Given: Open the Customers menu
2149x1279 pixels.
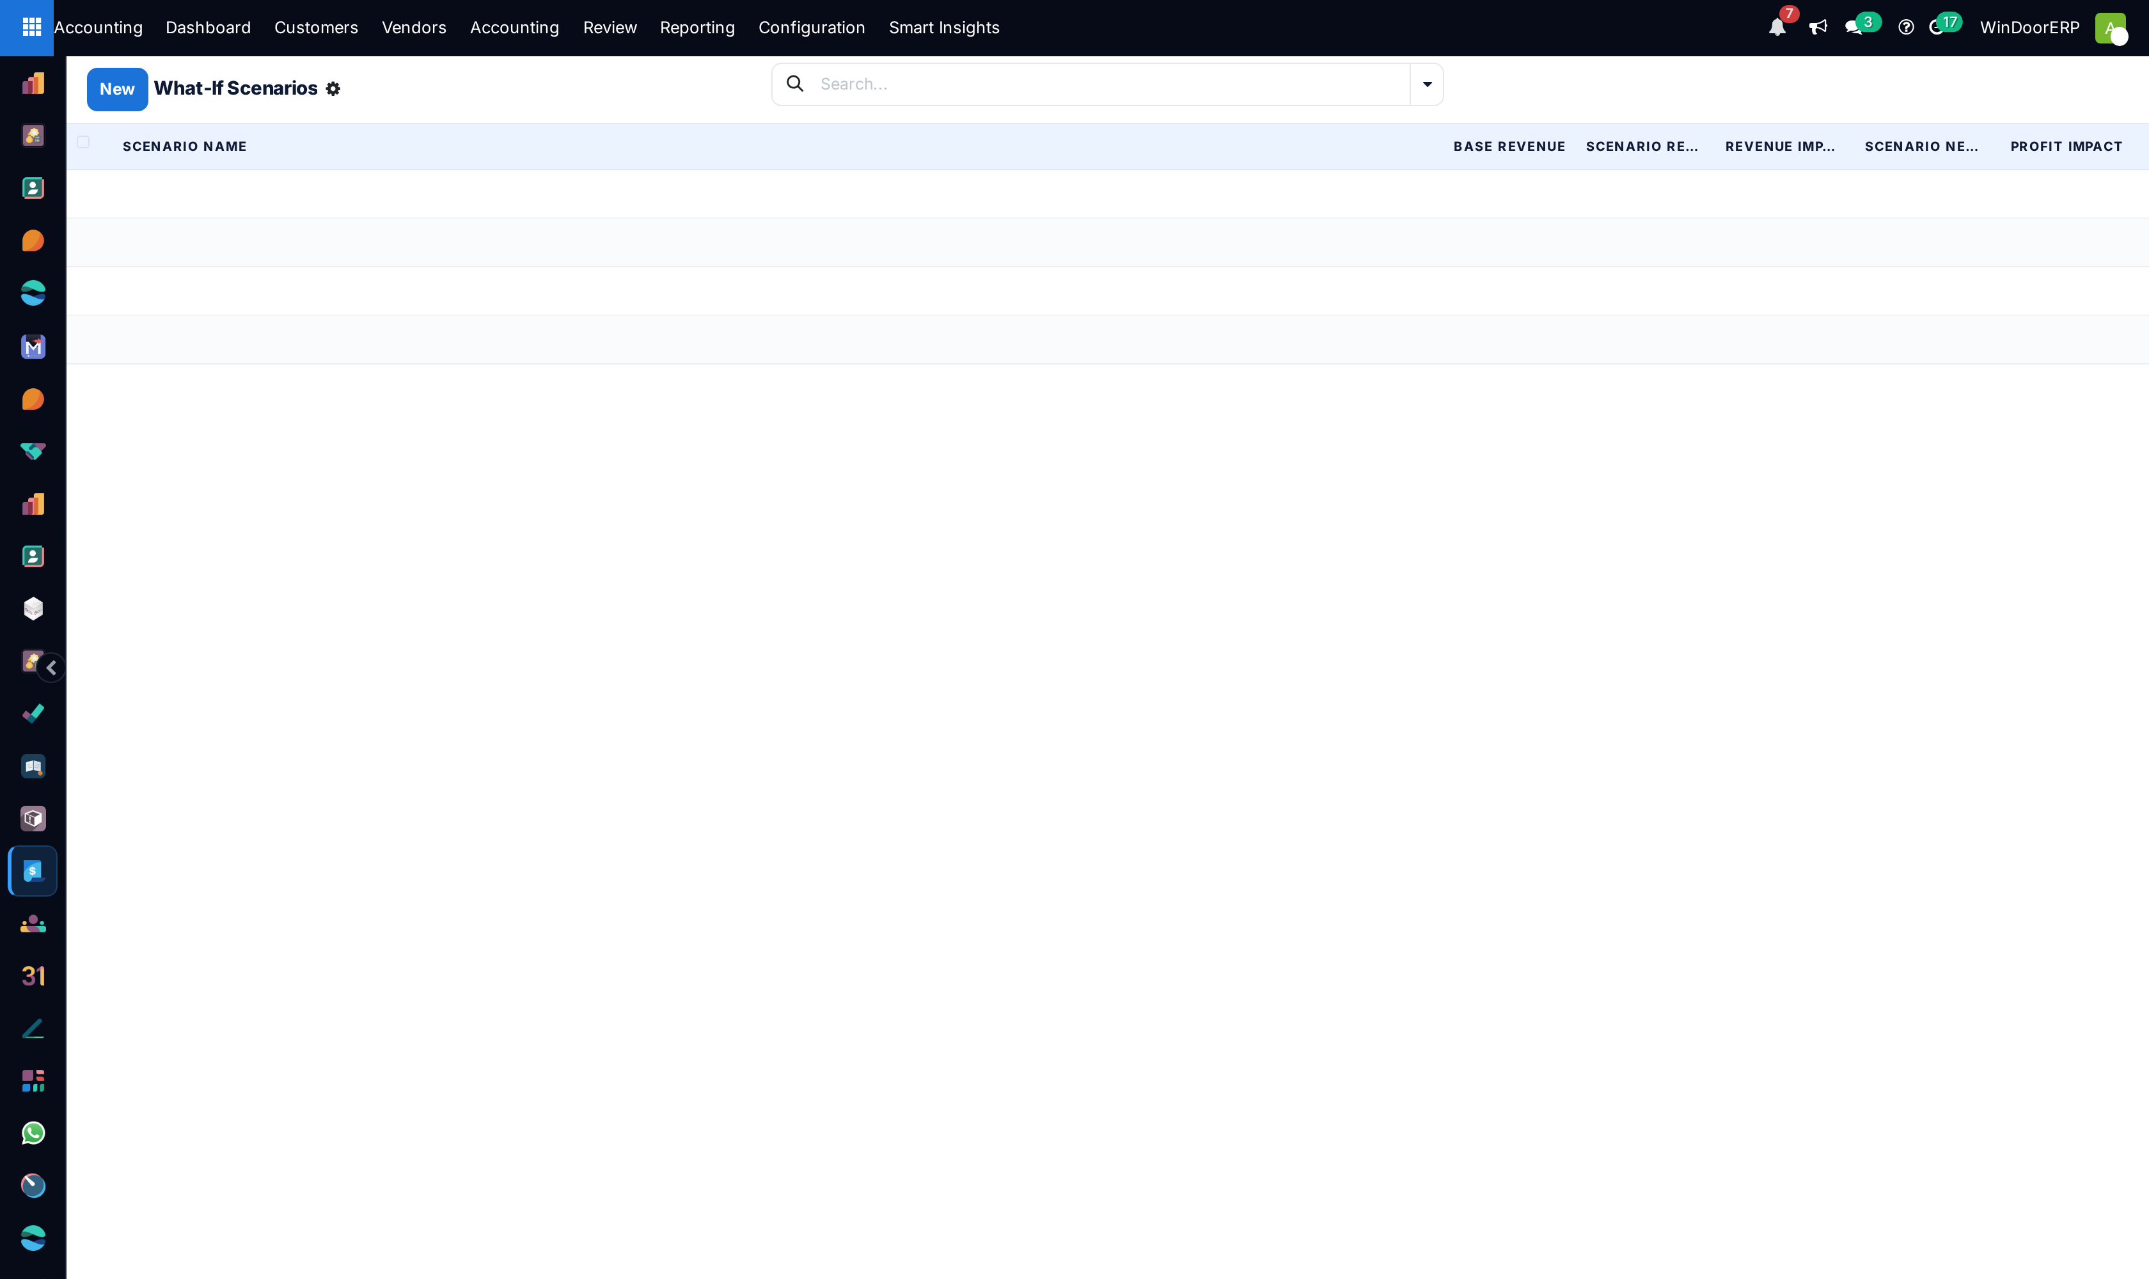Looking at the screenshot, I should pos(315,27).
